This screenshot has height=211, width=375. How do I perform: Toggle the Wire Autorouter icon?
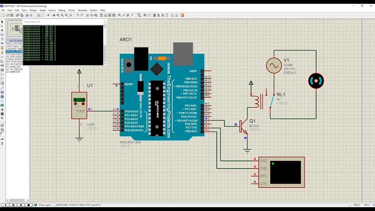click(x=139, y=15)
